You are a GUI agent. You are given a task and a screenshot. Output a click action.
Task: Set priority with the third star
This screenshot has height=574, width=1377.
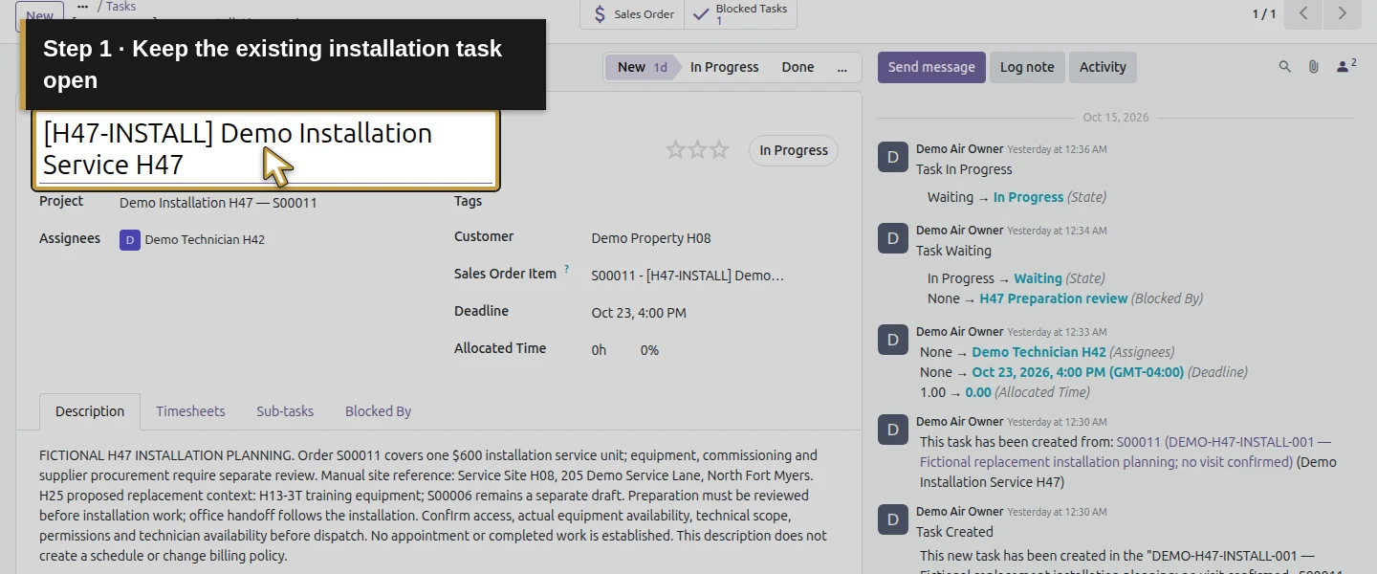pos(720,149)
